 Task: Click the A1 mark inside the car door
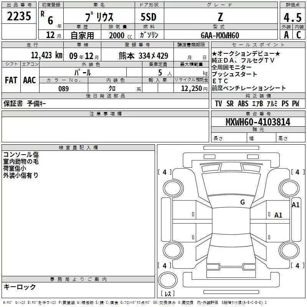278,215
